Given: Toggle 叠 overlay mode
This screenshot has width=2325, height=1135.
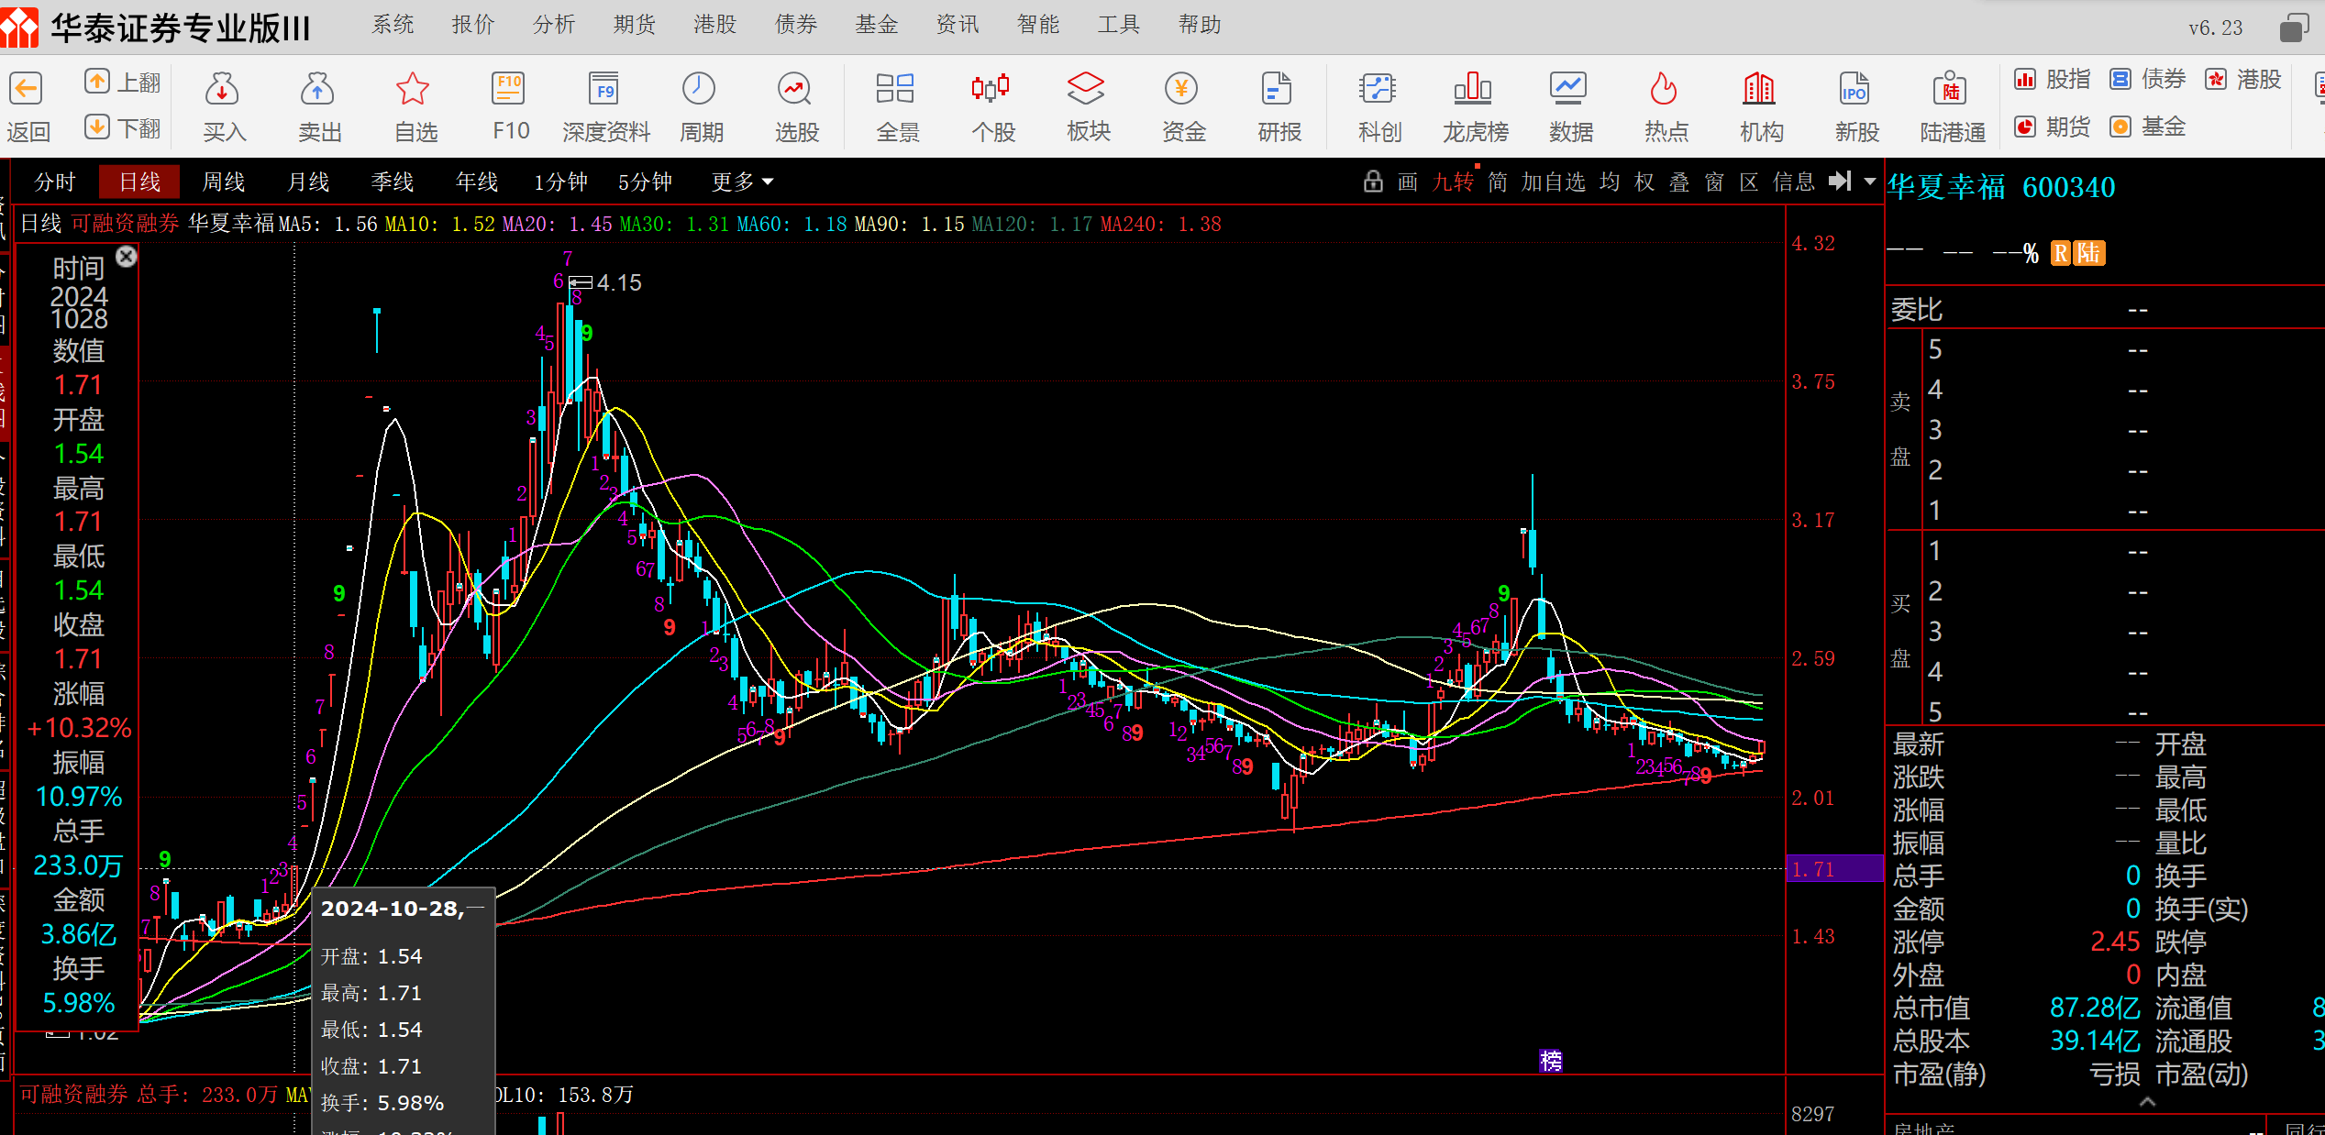Looking at the screenshot, I should point(1679,182).
